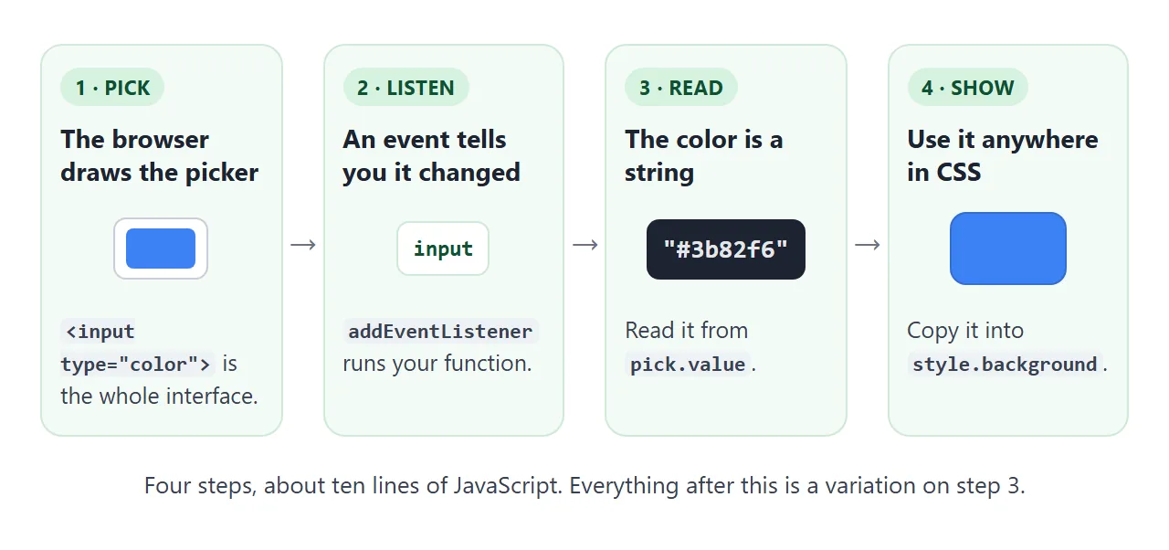Viewport: 1169px width, 550px height.
Task: Click the style.background code snippet
Action: tap(1005, 364)
